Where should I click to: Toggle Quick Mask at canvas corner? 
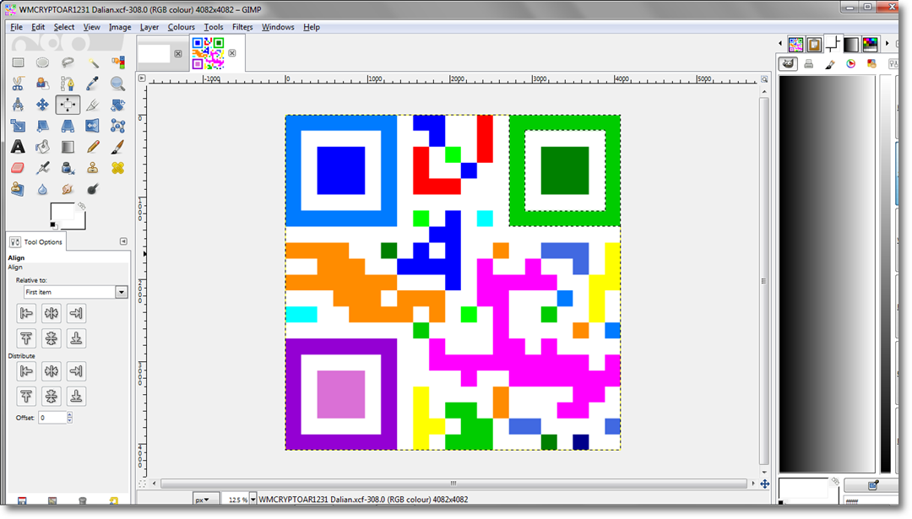(142, 484)
